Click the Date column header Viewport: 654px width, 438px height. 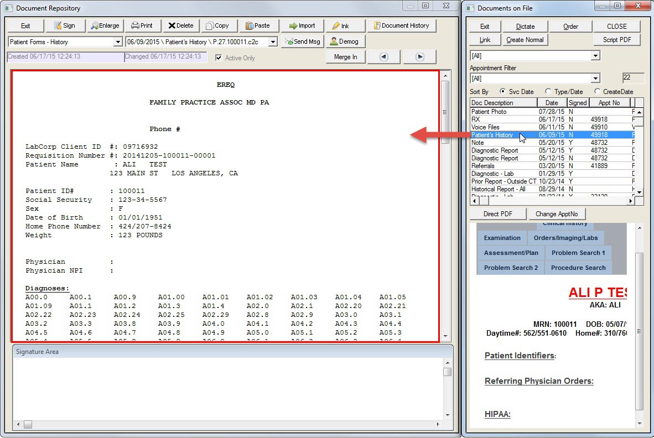pyautogui.click(x=552, y=103)
